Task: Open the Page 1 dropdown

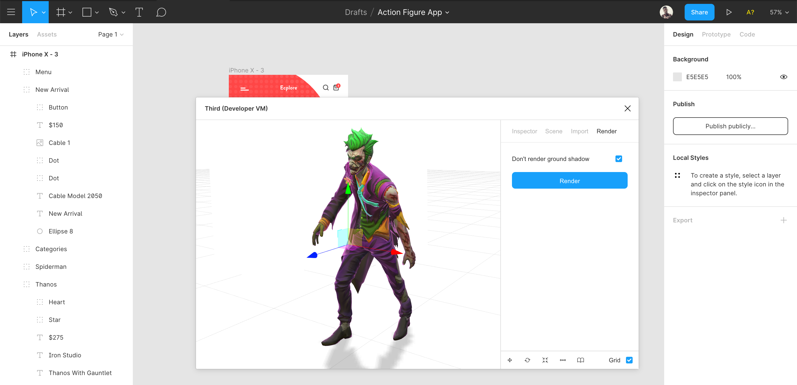Action: coord(111,34)
